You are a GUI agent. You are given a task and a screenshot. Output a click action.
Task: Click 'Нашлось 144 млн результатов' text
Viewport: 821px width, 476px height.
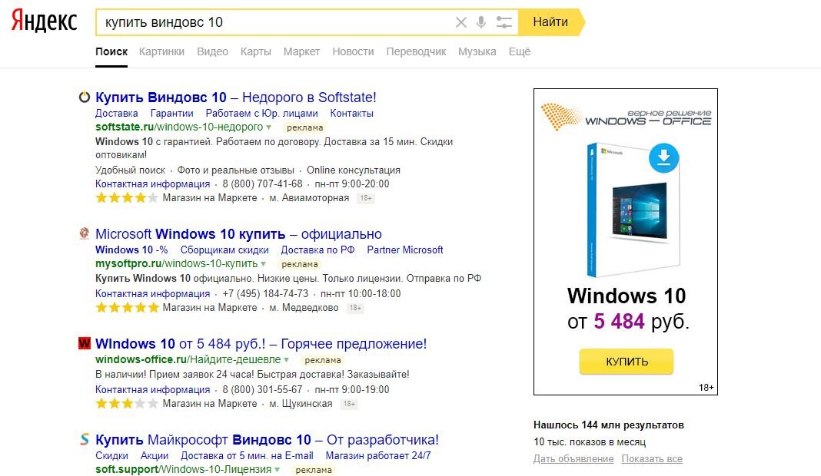608,425
